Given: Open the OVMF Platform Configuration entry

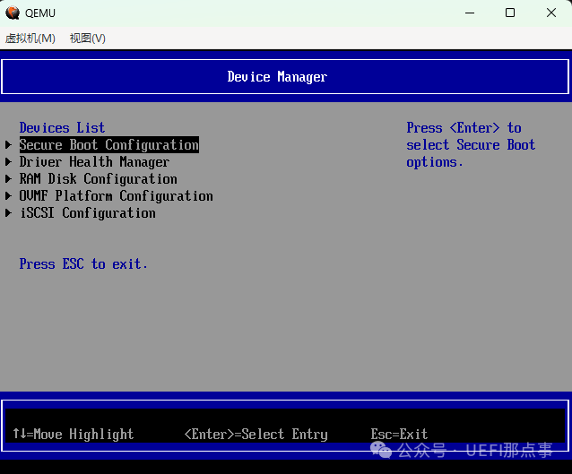Looking at the screenshot, I should [116, 196].
